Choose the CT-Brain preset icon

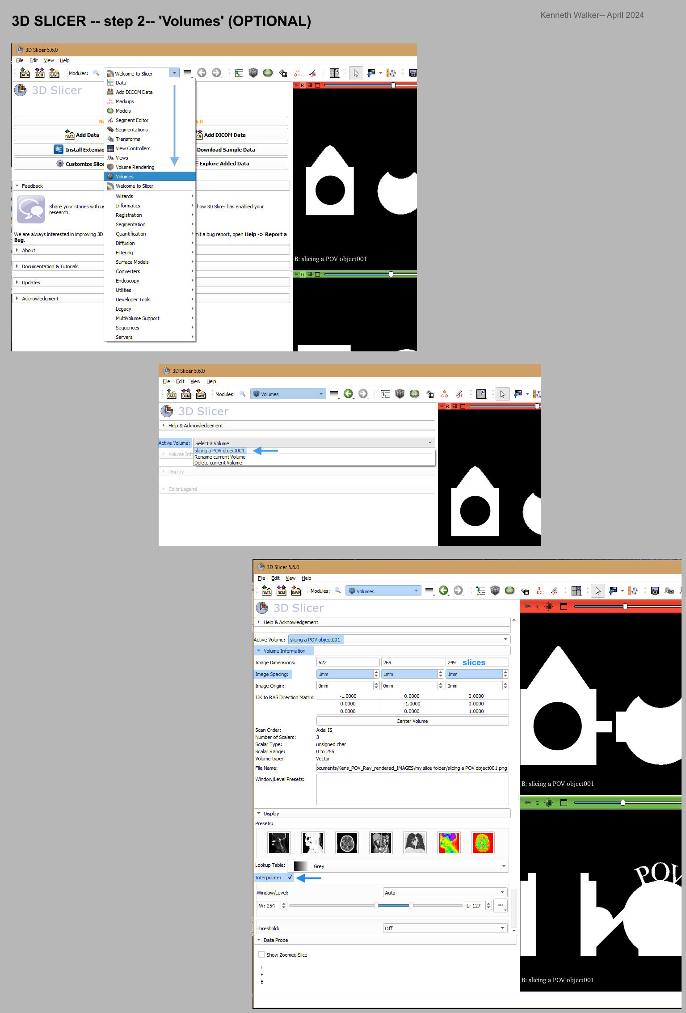pos(347,843)
